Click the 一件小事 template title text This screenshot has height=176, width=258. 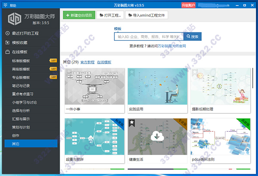[73, 109]
